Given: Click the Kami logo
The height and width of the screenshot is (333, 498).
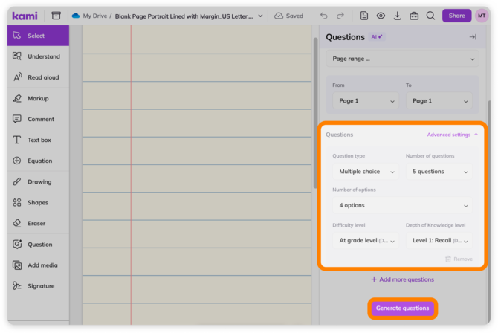Looking at the screenshot, I should click(x=25, y=16).
